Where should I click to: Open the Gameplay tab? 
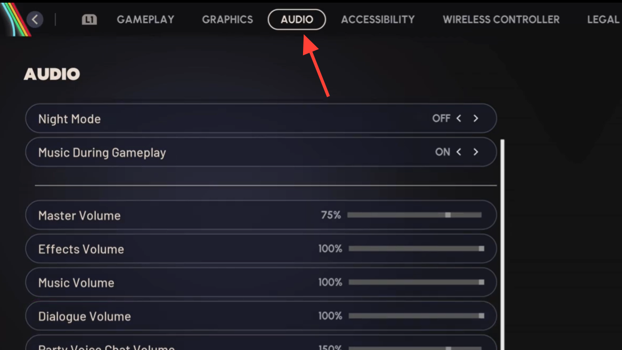click(145, 20)
